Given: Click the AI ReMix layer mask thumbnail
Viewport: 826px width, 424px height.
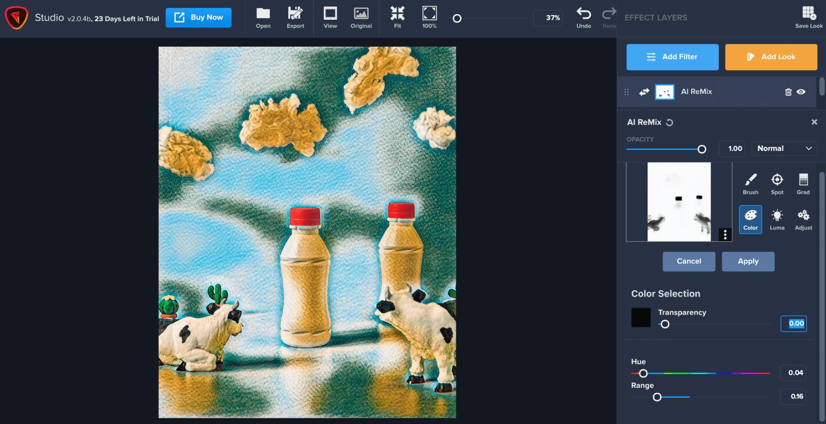Looking at the screenshot, I should click(x=664, y=92).
